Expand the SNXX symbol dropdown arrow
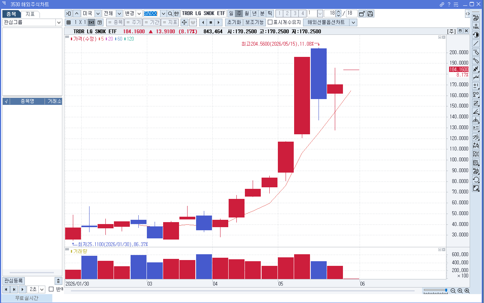Viewport: 484px width, 303px height. point(163,14)
